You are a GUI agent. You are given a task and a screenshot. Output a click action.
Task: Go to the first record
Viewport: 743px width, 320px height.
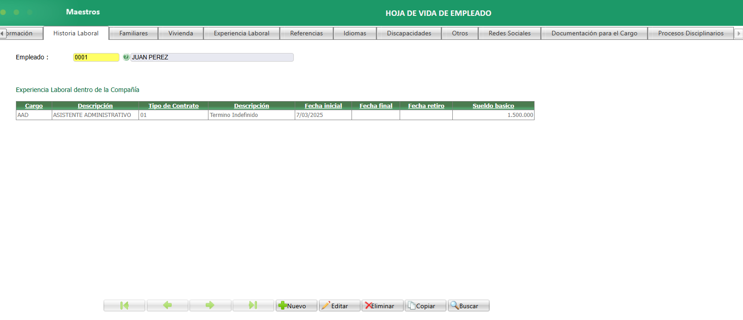124,305
